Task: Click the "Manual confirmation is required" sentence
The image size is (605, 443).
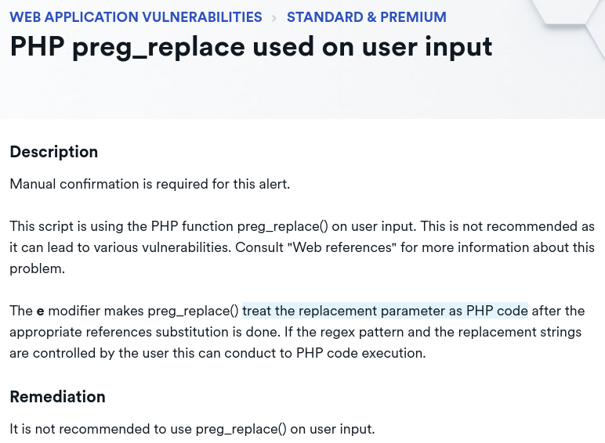Action: [150, 184]
